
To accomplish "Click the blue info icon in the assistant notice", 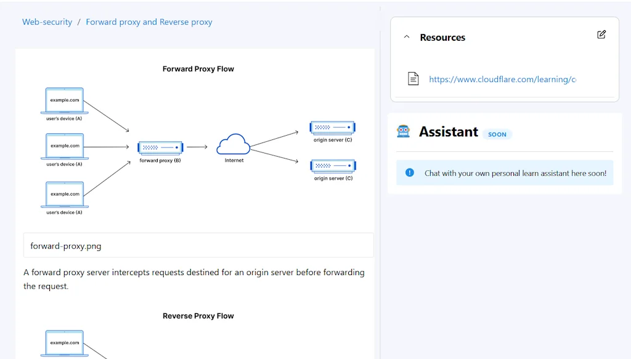I will pyautogui.click(x=409, y=173).
